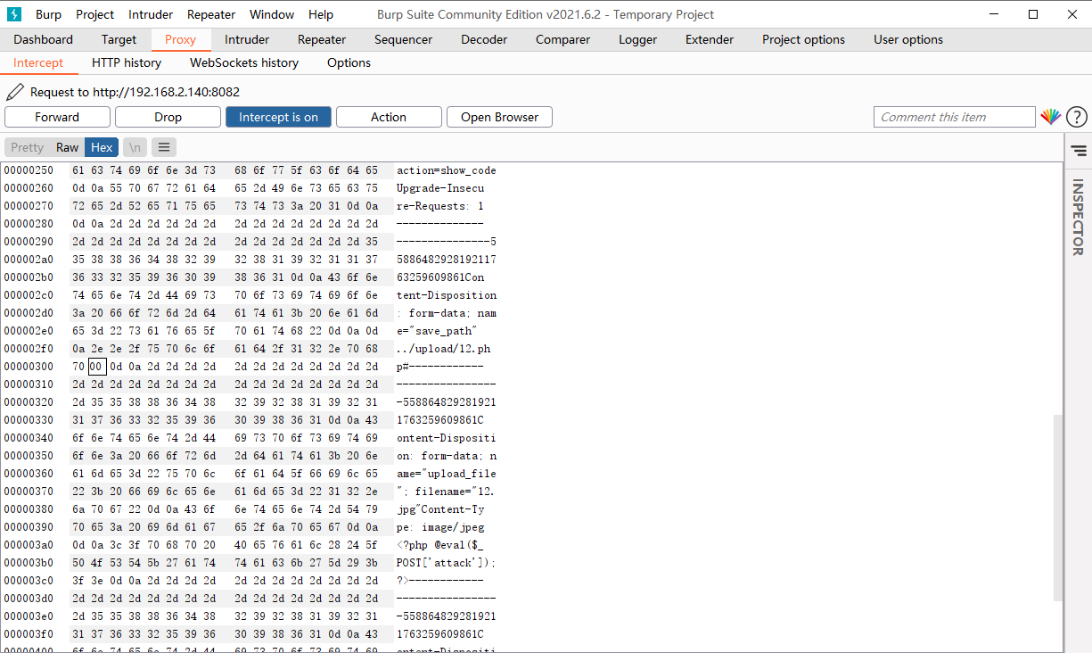
Task: Switch to the Logger tab
Action: [x=637, y=39]
